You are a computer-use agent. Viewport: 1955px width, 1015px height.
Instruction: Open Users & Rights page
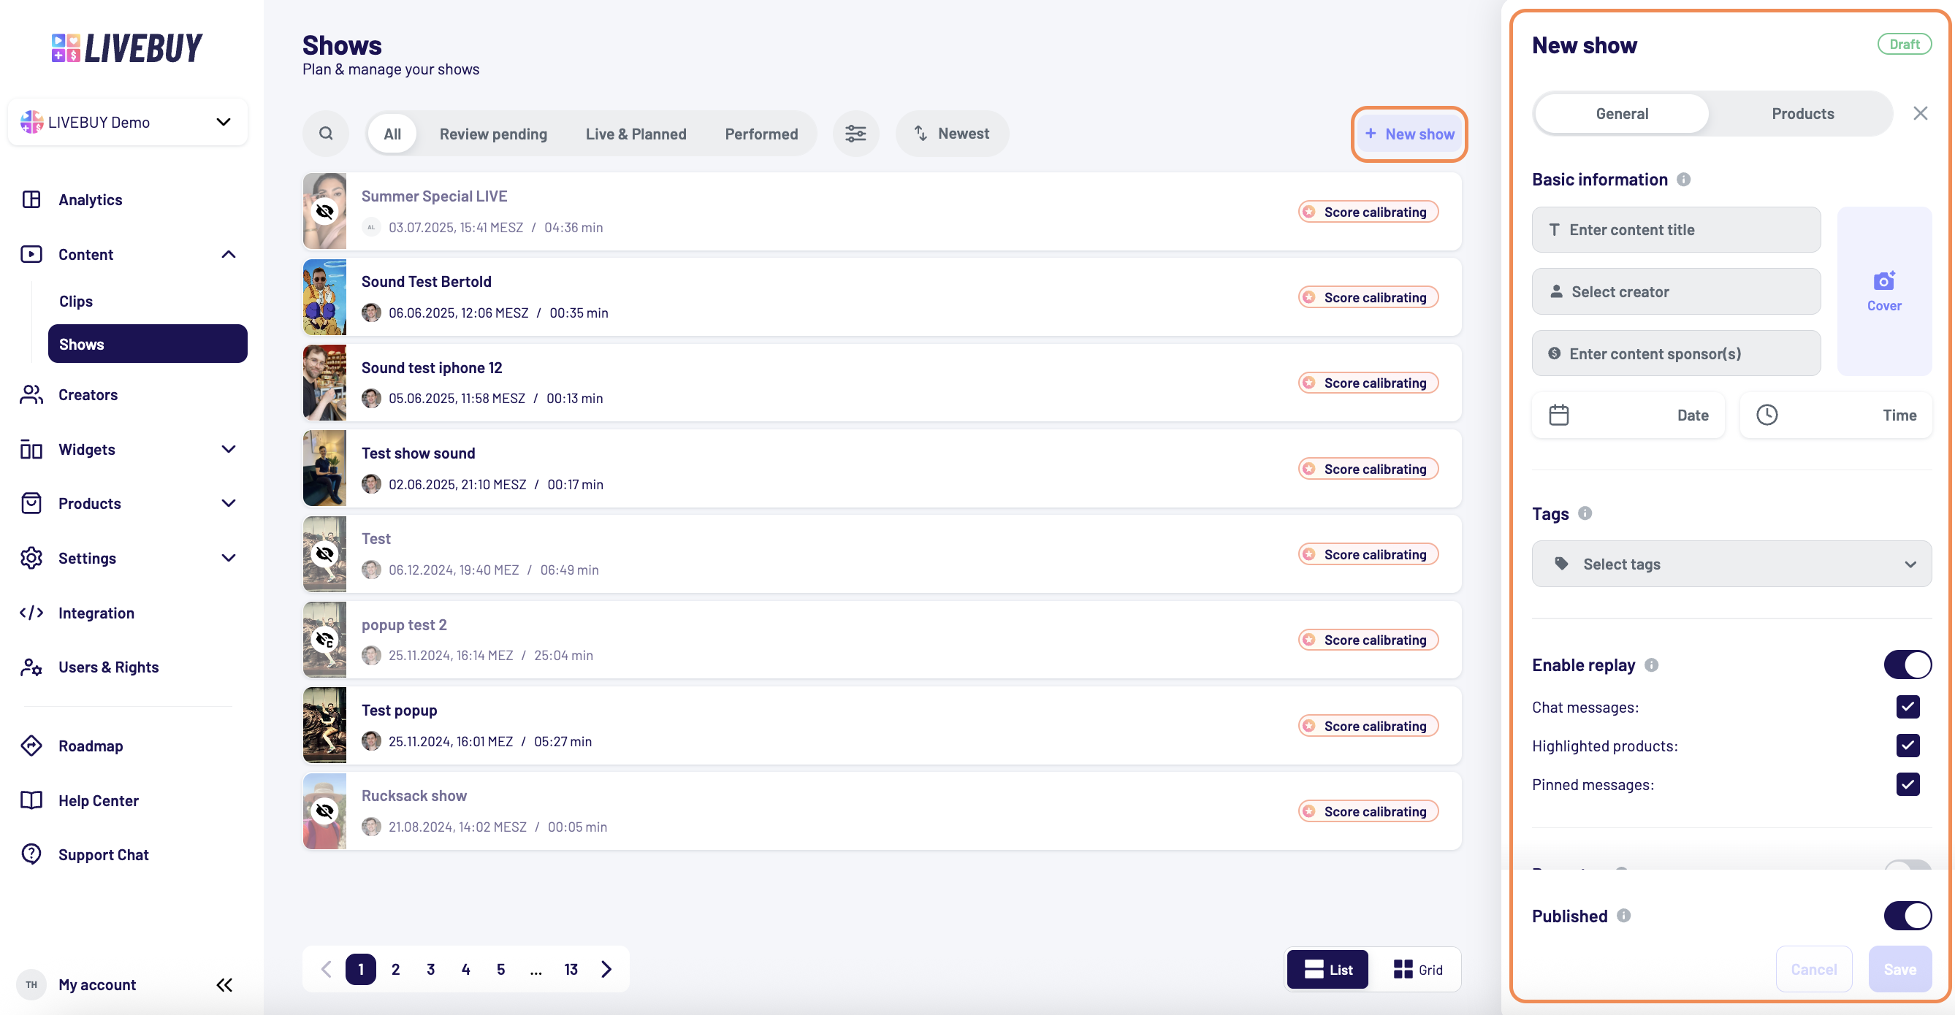tap(109, 667)
